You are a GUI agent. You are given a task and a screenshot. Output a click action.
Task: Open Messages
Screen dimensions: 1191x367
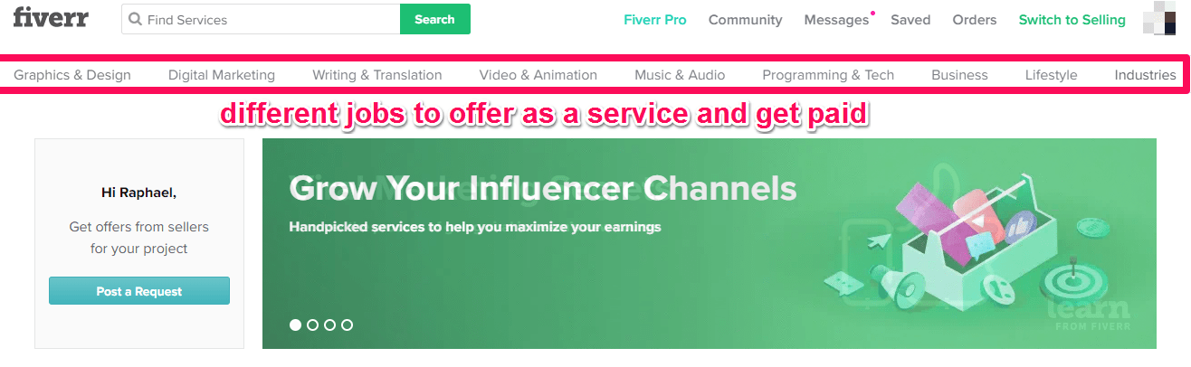click(835, 20)
